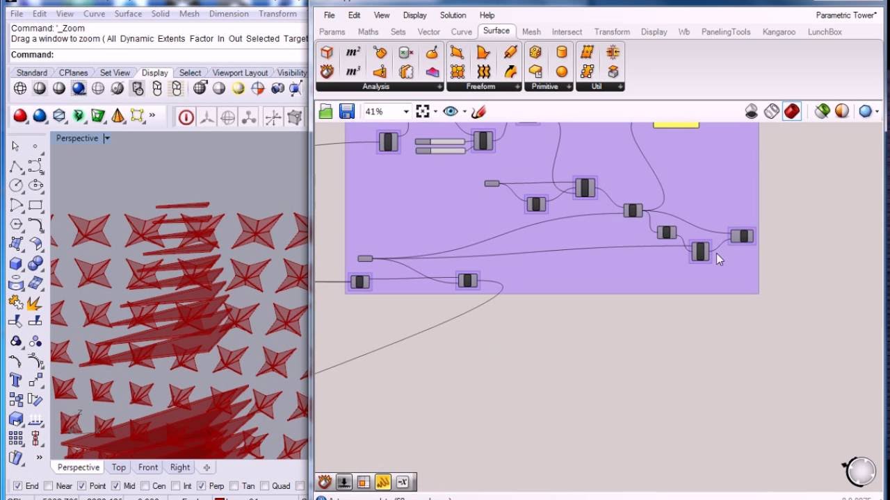Click the No preview mode icon
This screenshot has height=500, width=890.
[x=752, y=111]
